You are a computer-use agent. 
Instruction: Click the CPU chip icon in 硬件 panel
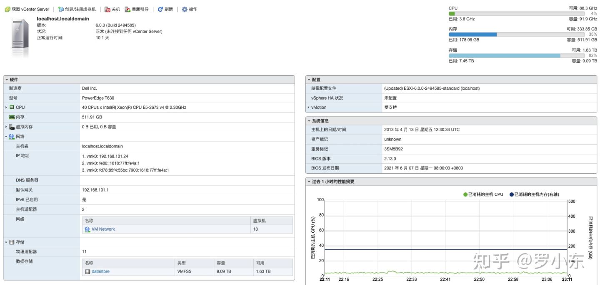[12, 107]
